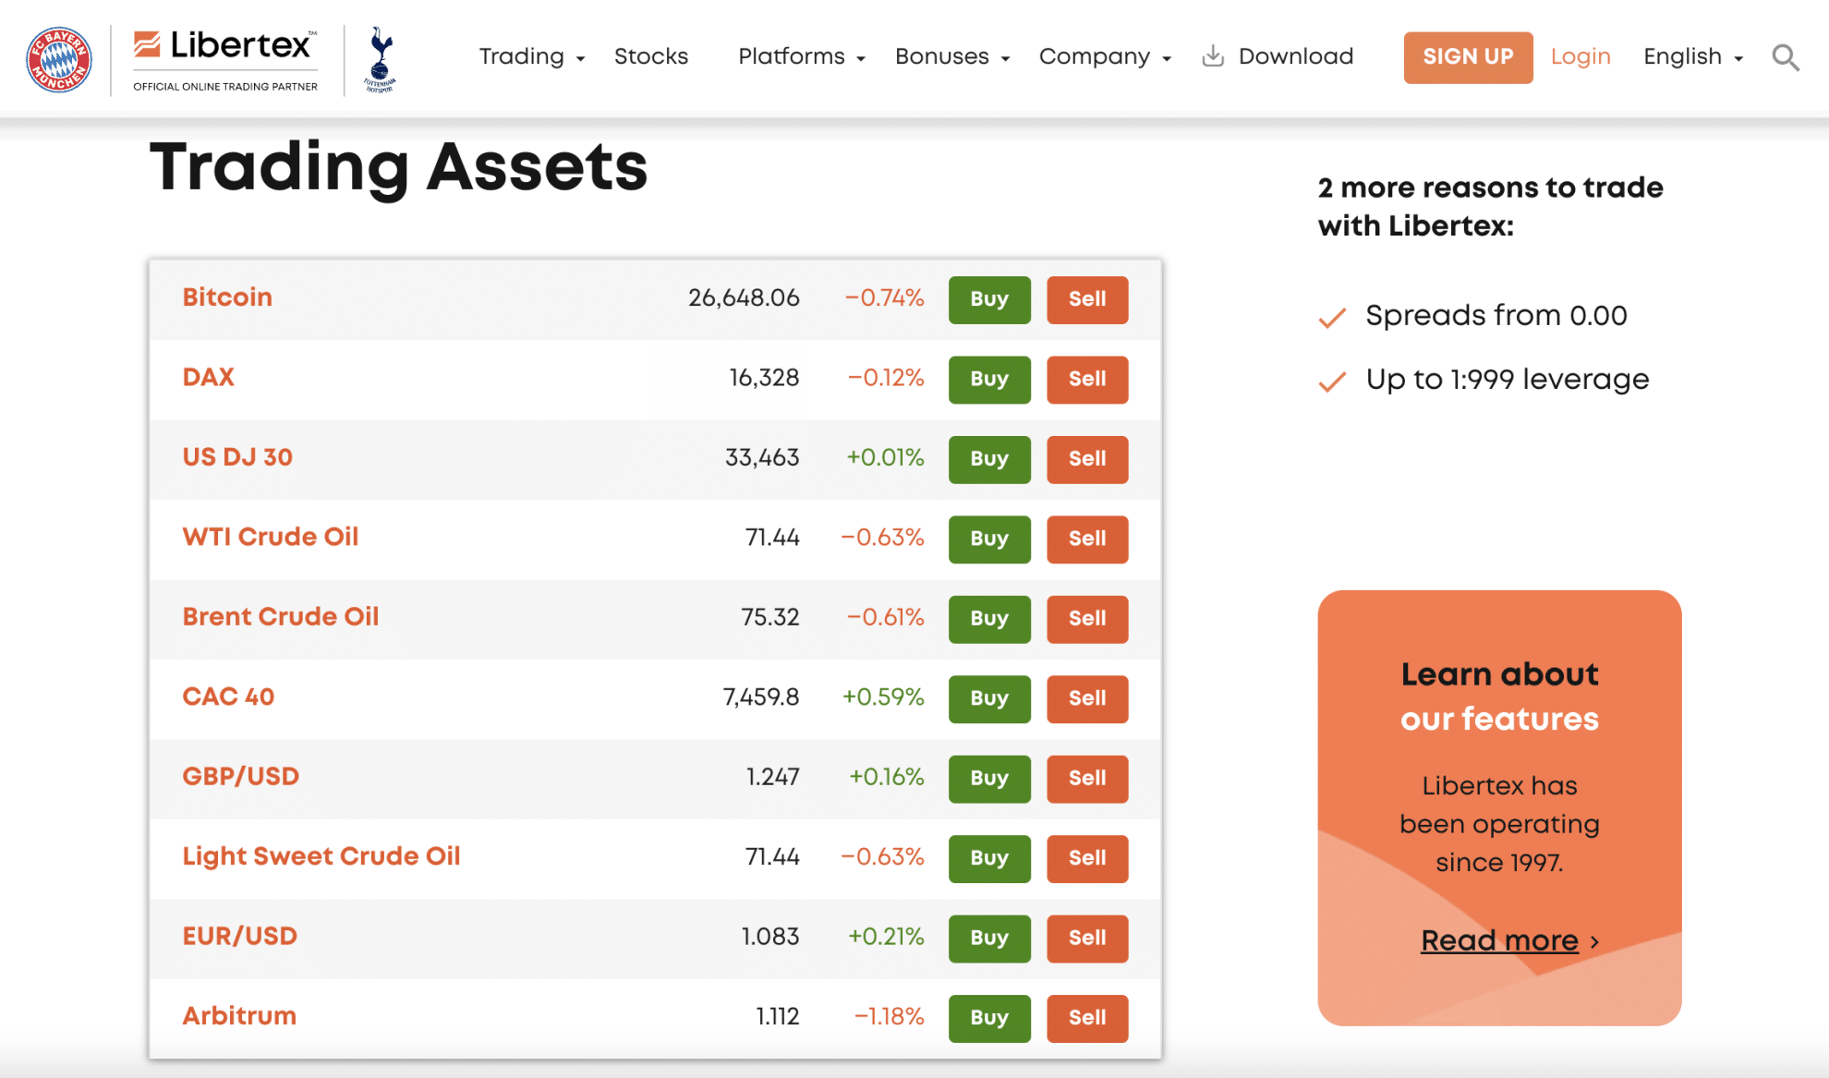The image size is (1829, 1078).
Task: Click the Download icon in the navigation
Action: pos(1213,55)
